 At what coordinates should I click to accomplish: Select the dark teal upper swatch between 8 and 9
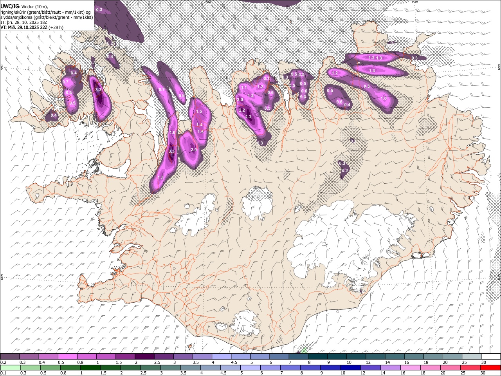(317, 357)
